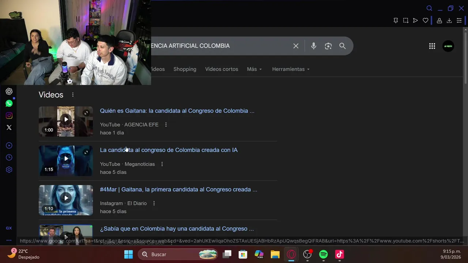Open TikTok from the taskbar
This screenshot has height=263, width=468.
[x=340, y=254]
